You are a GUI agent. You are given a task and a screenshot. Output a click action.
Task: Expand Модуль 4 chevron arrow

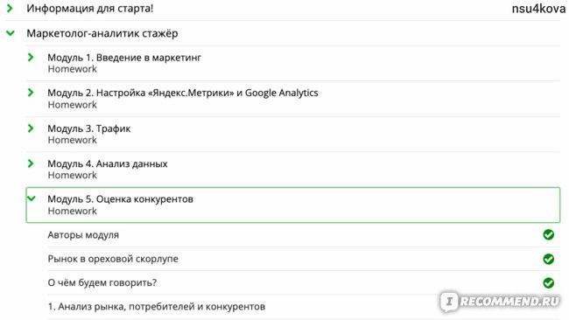click(31, 163)
